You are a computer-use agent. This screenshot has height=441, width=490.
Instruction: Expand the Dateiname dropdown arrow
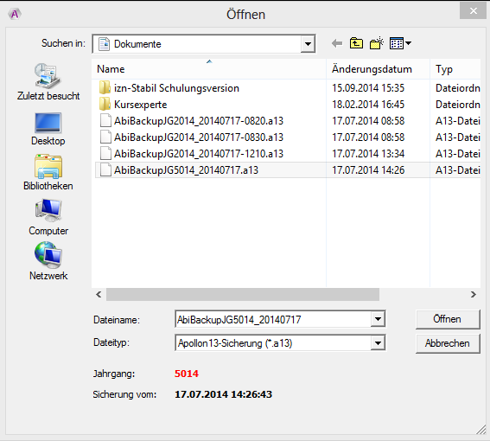(x=378, y=319)
